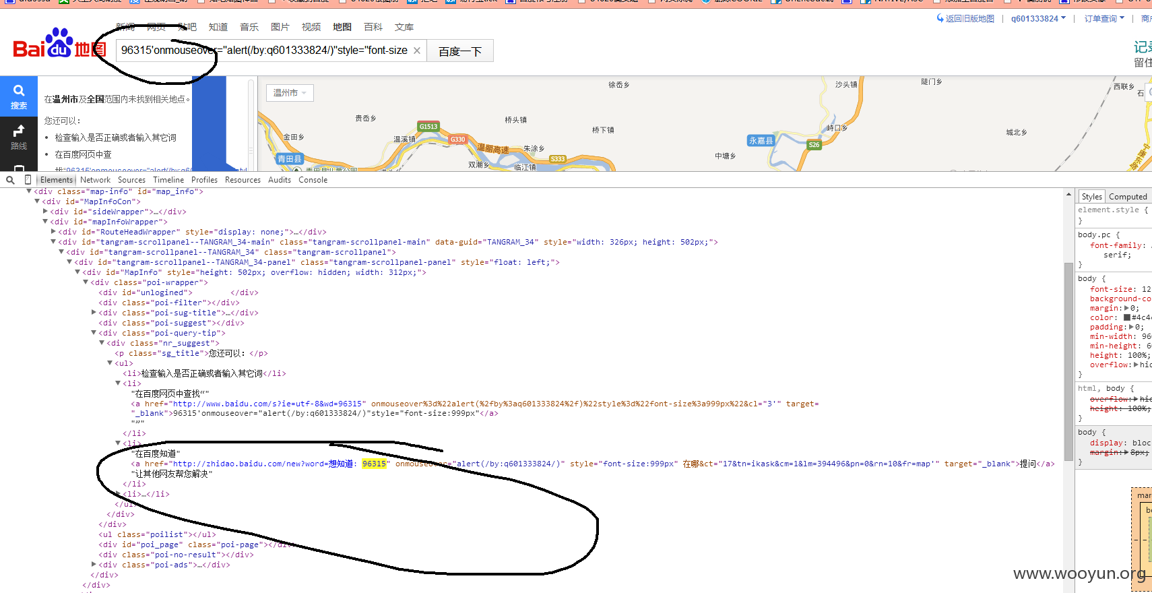Image resolution: width=1152 pixels, height=593 pixels.
Task: Clear the search box with the X icon
Action: pyautogui.click(x=417, y=51)
